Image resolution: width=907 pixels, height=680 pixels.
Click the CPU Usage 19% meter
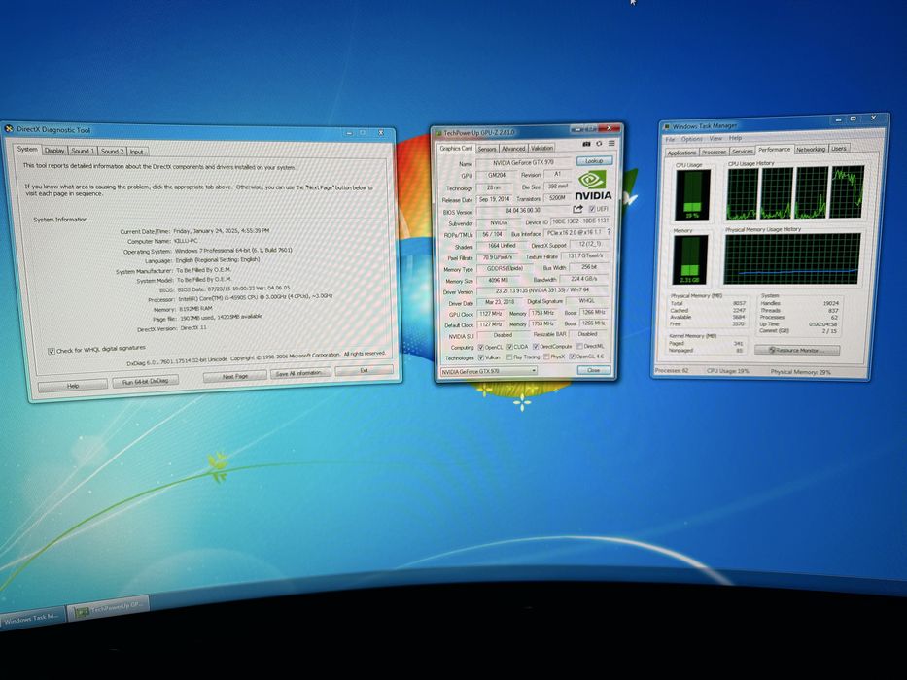[692, 195]
